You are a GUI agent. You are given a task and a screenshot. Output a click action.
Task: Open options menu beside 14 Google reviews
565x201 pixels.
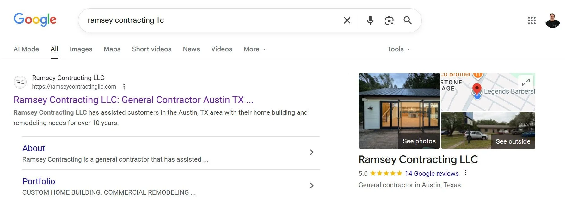(x=465, y=173)
